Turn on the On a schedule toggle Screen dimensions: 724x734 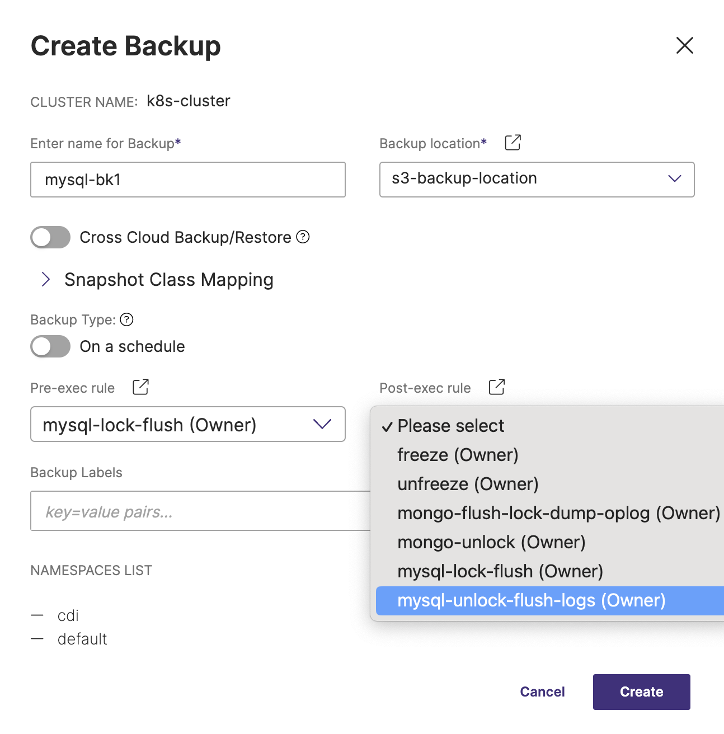[x=50, y=346]
